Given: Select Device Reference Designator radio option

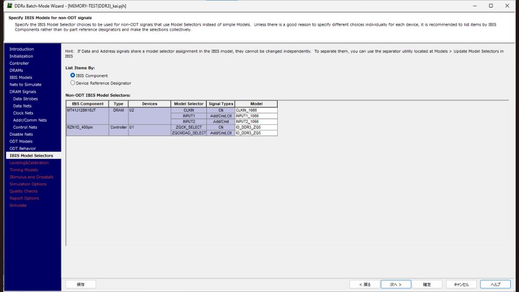Looking at the screenshot, I should (x=73, y=83).
